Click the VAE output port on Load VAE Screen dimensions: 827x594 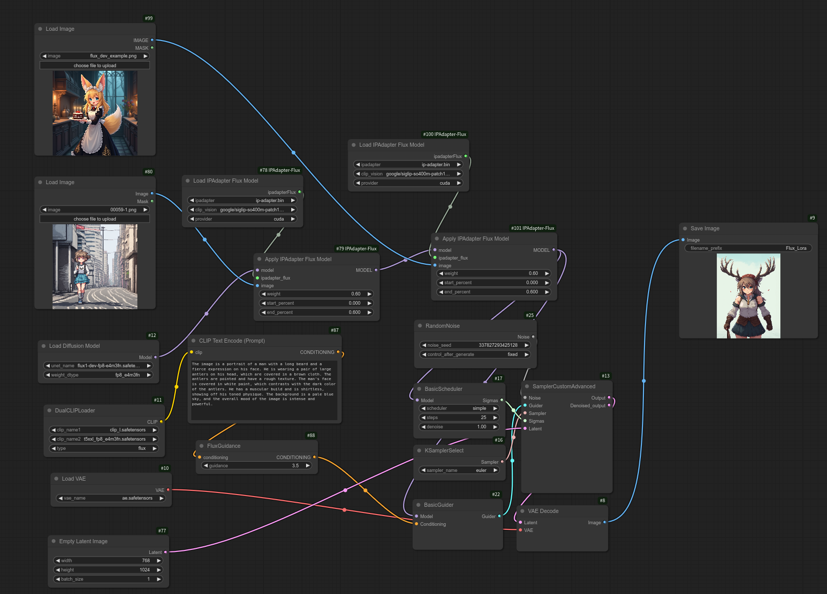click(x=168, y=490)
